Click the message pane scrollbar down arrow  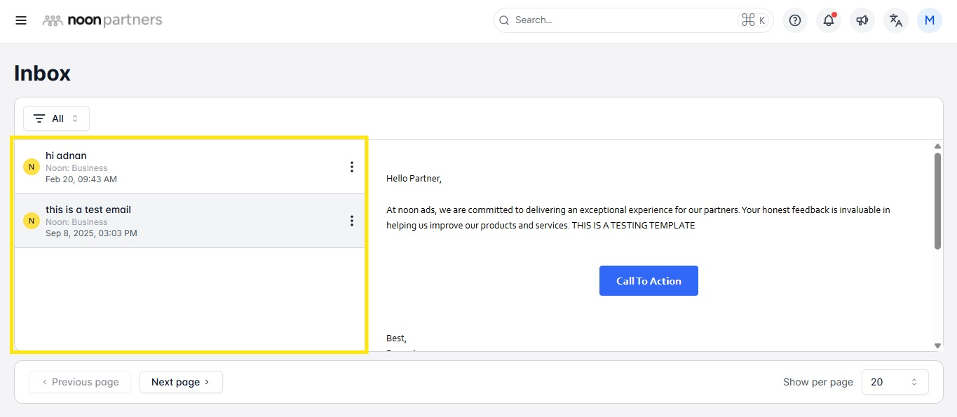pyautogui.click(x=937, y=346)
